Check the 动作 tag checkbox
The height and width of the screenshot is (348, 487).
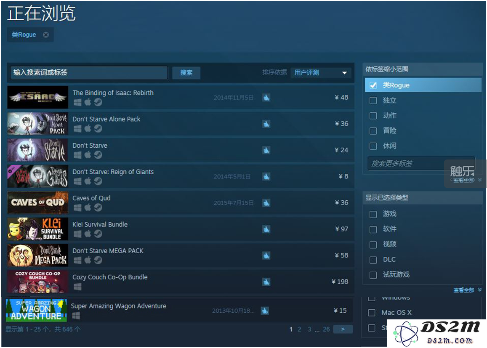pos(373,115)
